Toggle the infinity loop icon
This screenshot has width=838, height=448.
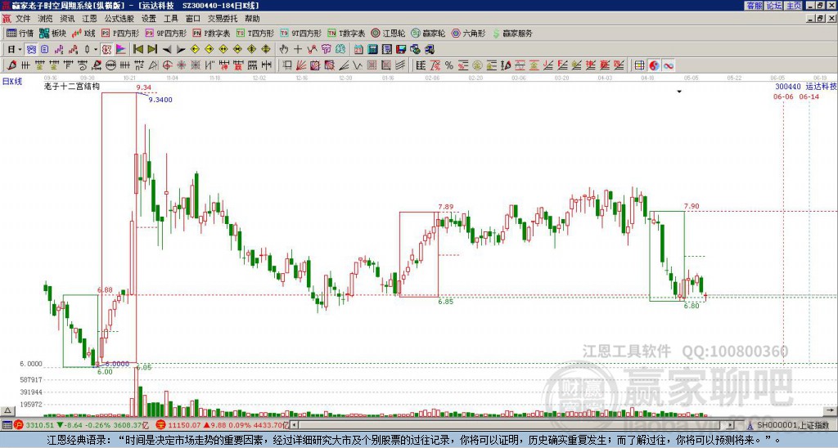click(668, 65)
